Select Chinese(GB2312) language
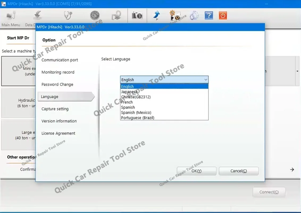 (164, 97)
